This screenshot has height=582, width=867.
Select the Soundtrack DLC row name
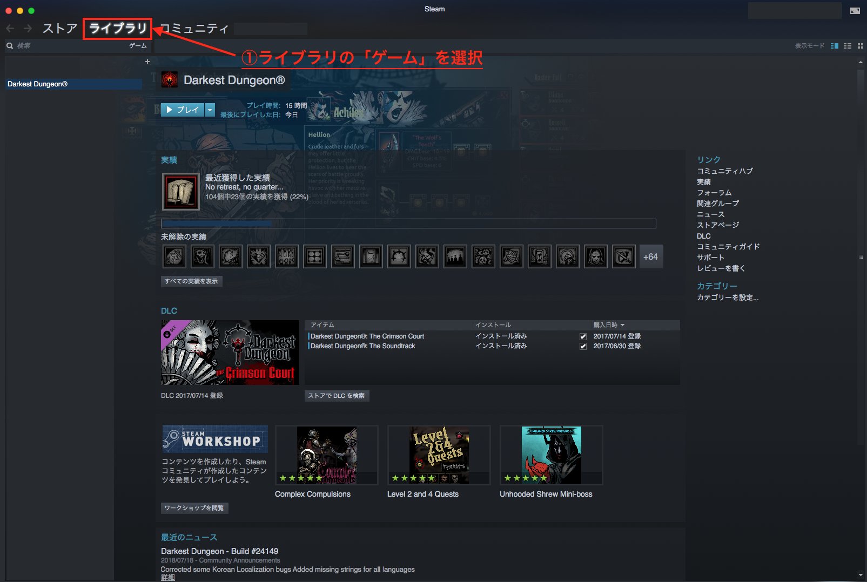point(363,346)
